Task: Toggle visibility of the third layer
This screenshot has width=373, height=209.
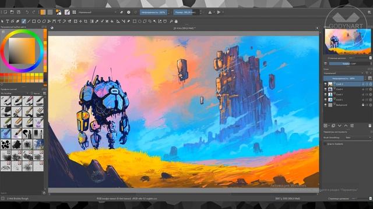Action: [325, 94]
